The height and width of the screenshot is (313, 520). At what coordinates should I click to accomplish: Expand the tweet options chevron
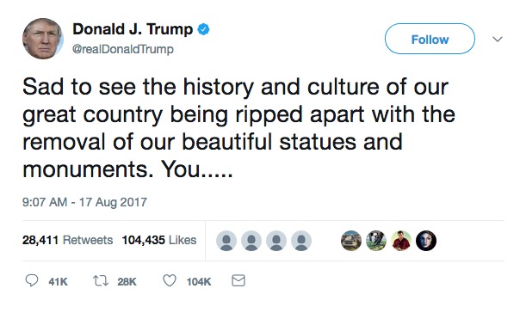498,39
